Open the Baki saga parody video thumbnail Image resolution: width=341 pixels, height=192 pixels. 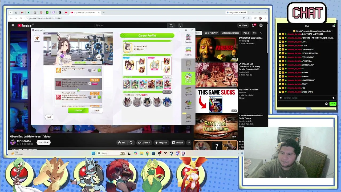216,75
